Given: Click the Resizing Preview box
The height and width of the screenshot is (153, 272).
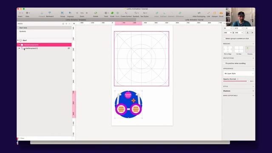Looking at the screenshot, I should click(x=250, y=49).
